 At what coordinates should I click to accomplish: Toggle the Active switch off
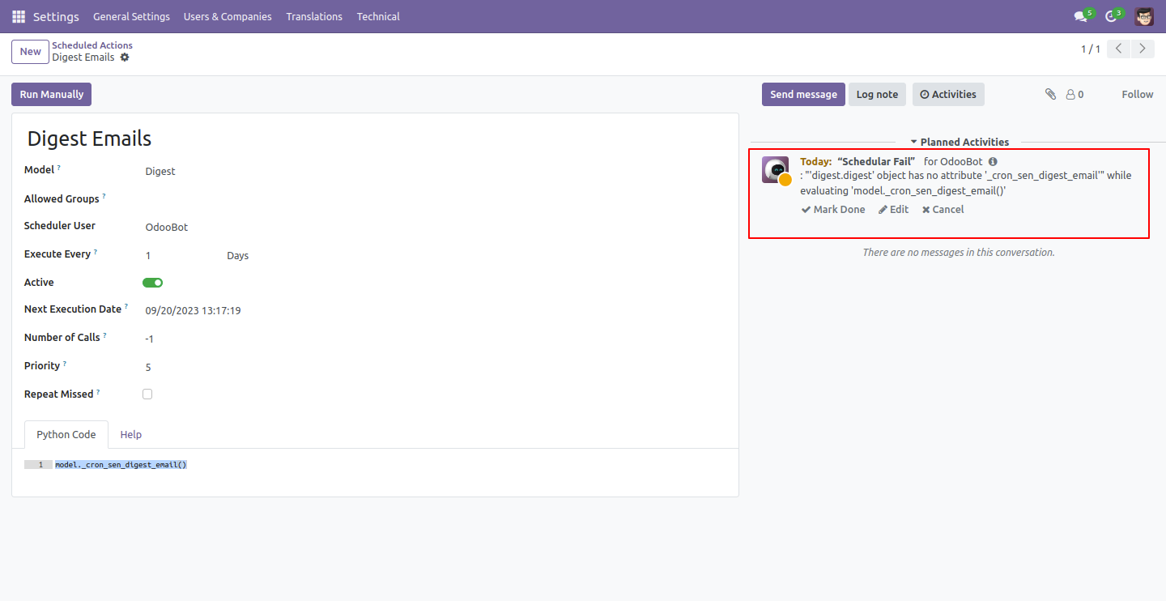152,283
